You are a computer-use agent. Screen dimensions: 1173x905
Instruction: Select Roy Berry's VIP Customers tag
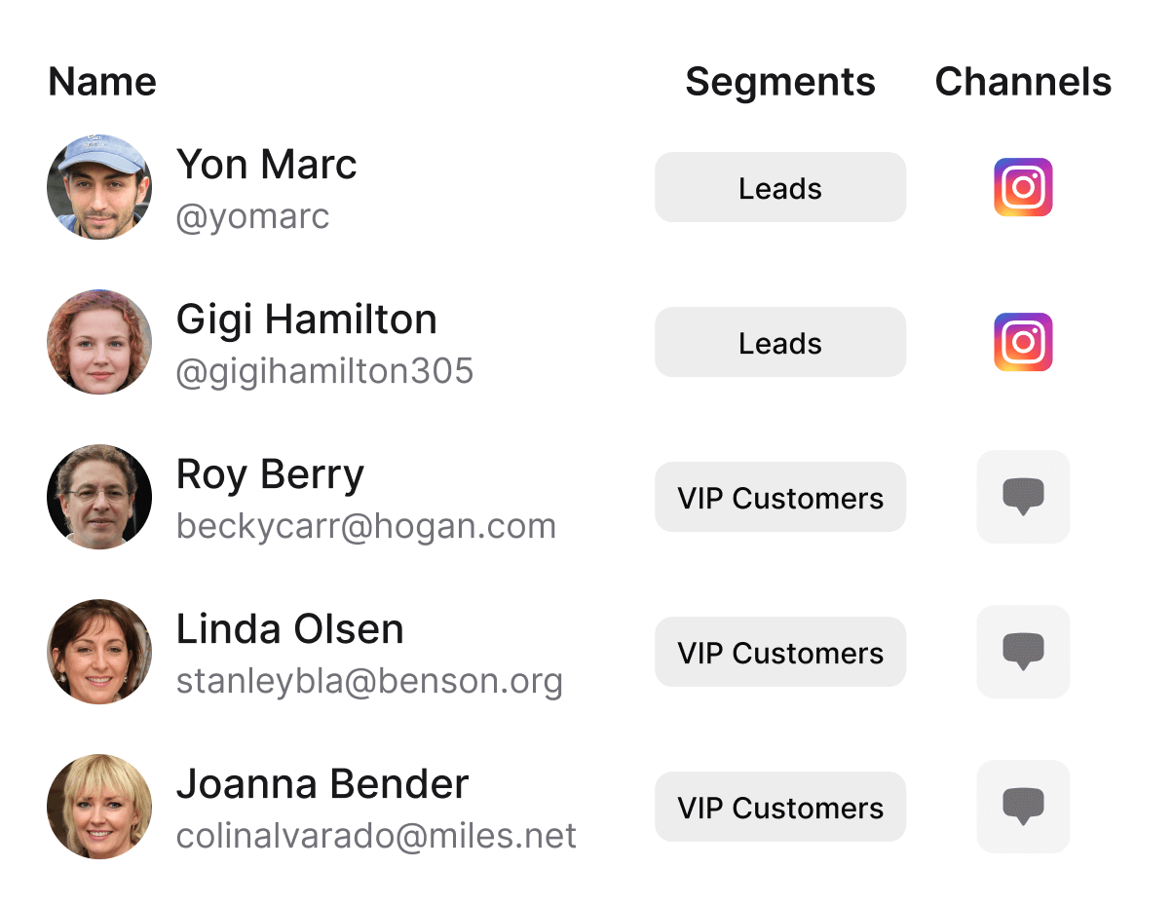[779, 497]
